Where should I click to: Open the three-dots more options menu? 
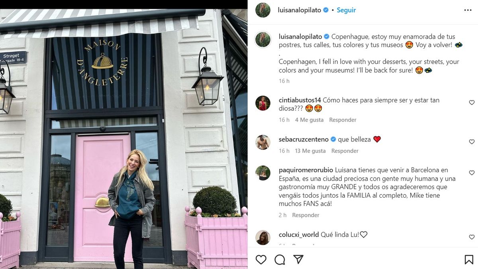(x=468, y=10)
